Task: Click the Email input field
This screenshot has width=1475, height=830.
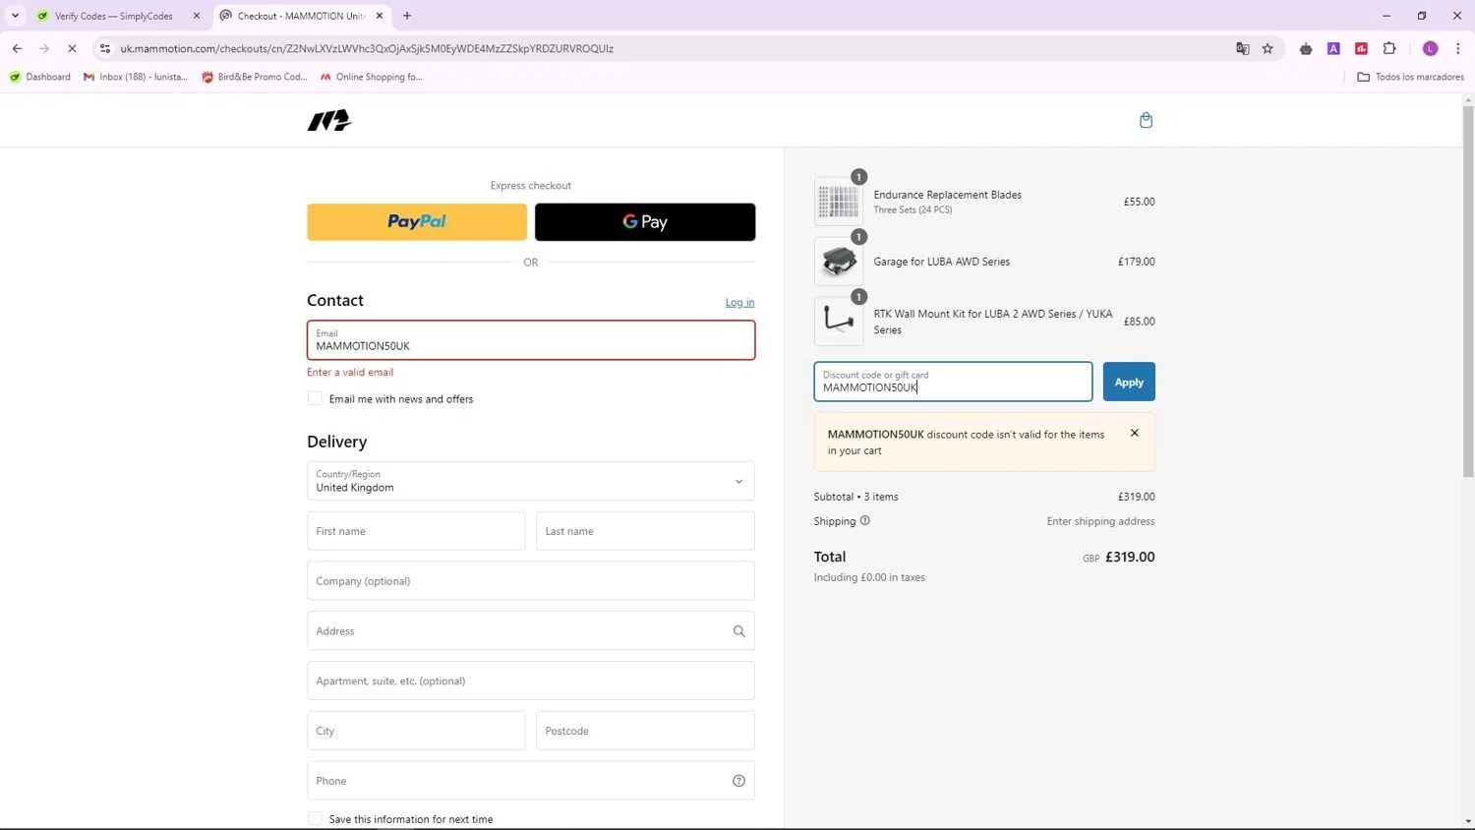Action: [x=531, y=340]
